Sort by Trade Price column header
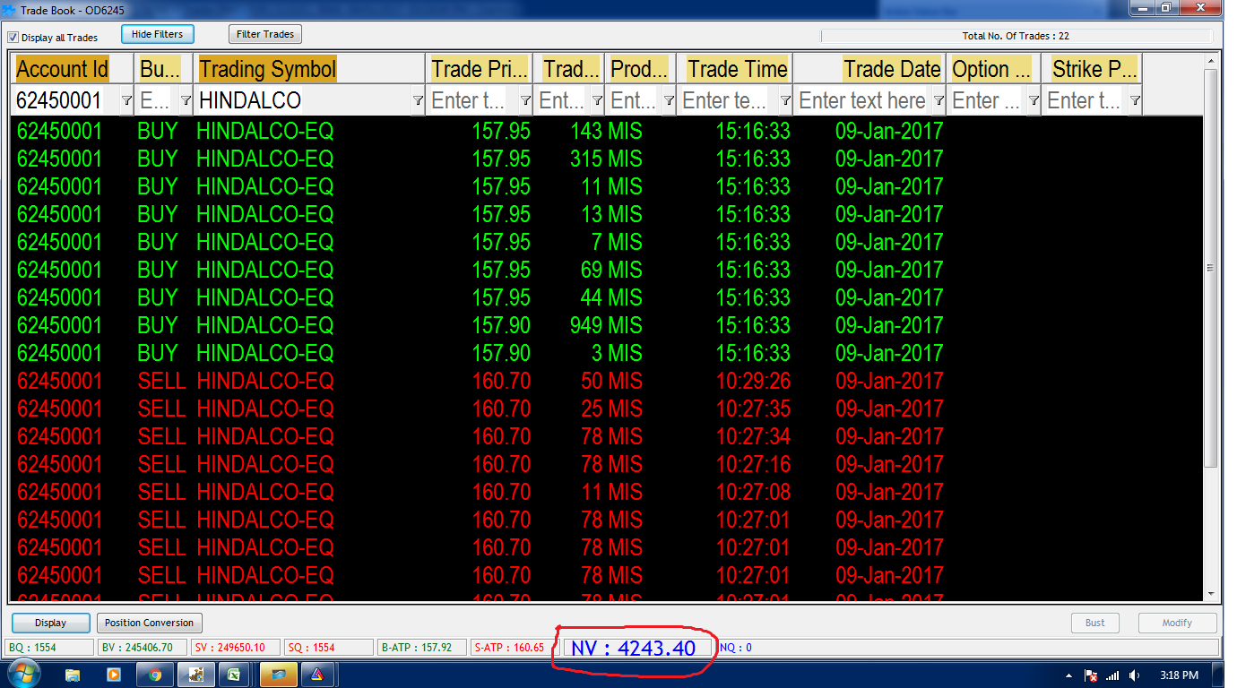Screen dimensions: 1237x688 pos(480,69)
